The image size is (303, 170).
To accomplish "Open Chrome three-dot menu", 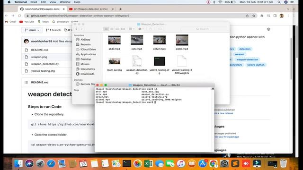I will (x=288, y=16).
